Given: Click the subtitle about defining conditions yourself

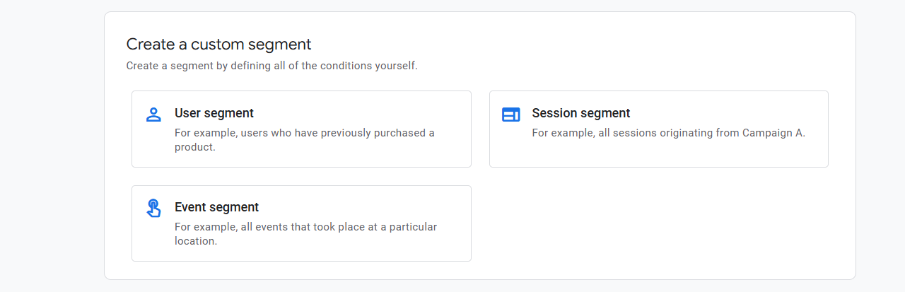Looking at the screenshot, I should click(x=272, y=66).
